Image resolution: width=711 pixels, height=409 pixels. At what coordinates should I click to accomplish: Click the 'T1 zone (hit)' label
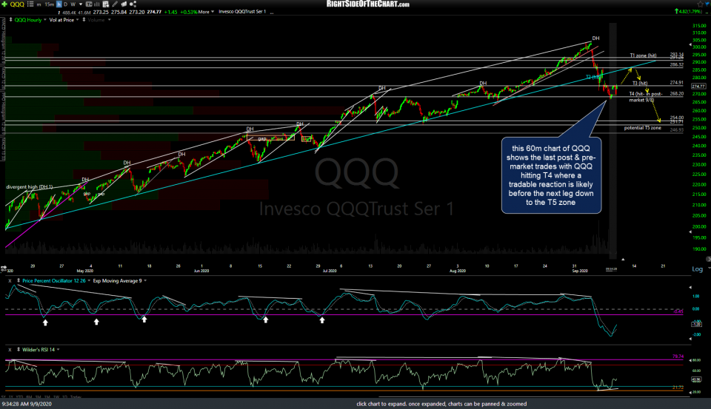point(643,55)
